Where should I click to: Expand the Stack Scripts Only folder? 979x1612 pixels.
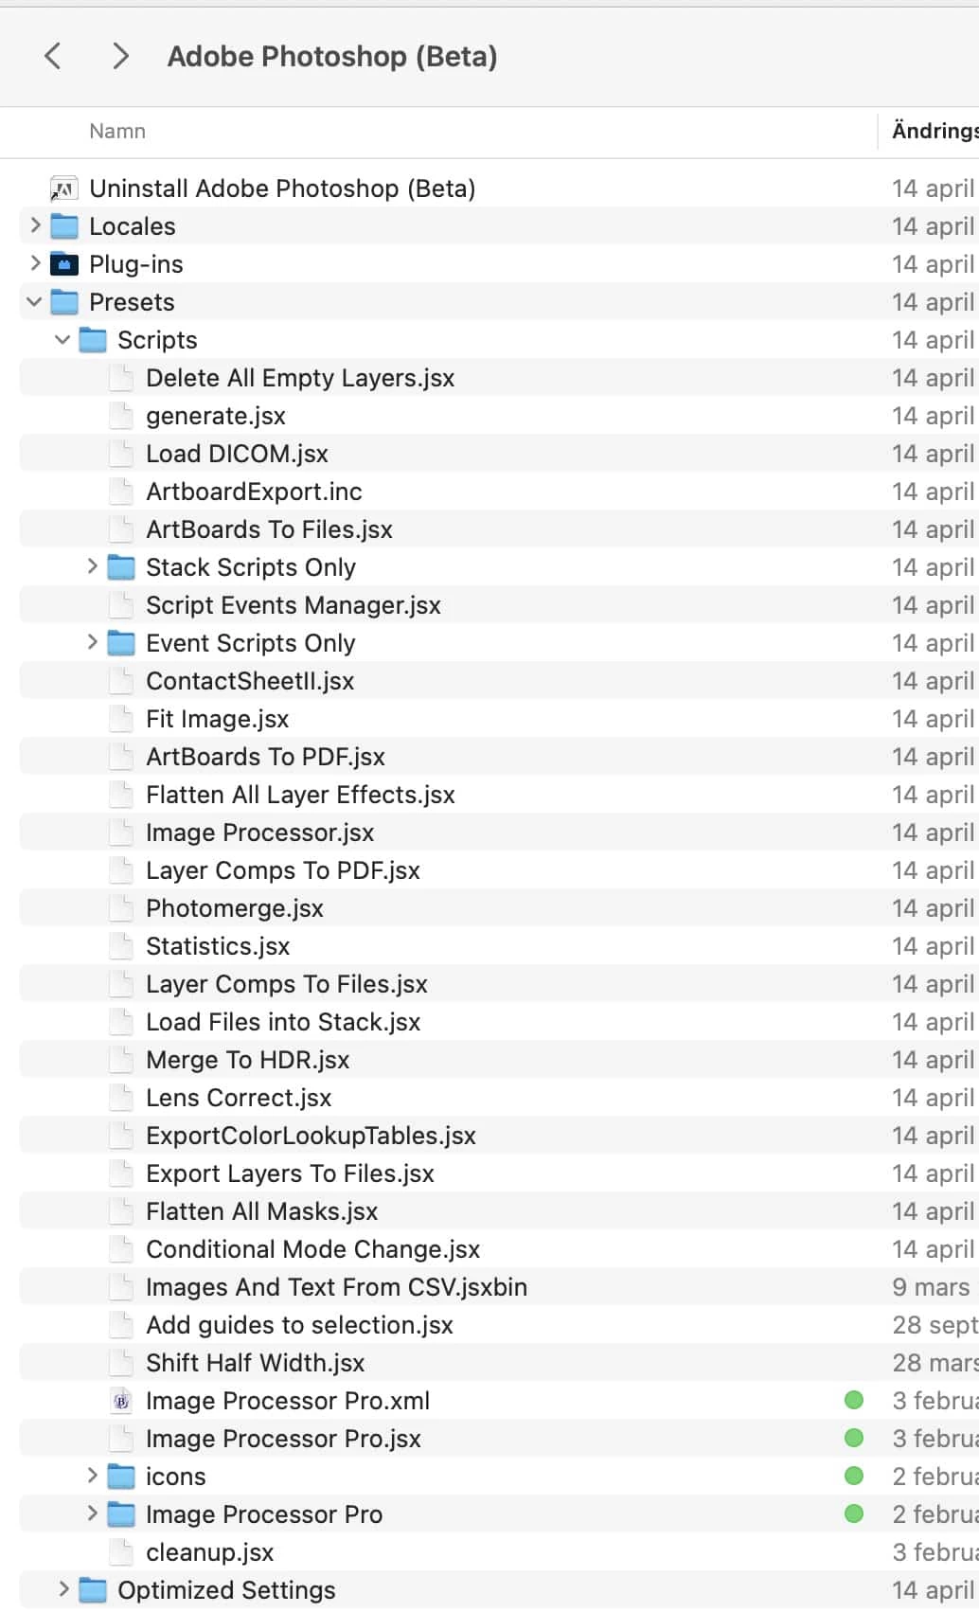point(92,566)
